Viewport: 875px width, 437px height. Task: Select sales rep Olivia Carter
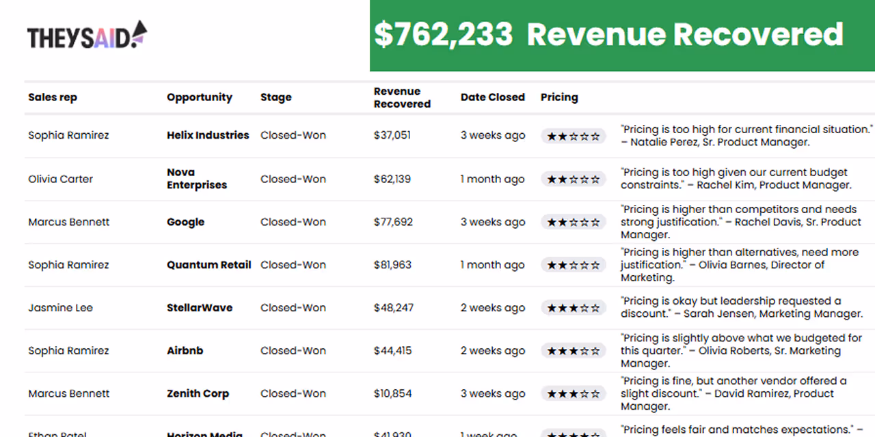(60, 179)
